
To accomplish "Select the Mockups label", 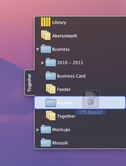I will (x=61, y=130).
